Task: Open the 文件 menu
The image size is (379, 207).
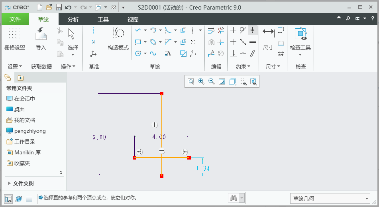Action: point(15,19)
